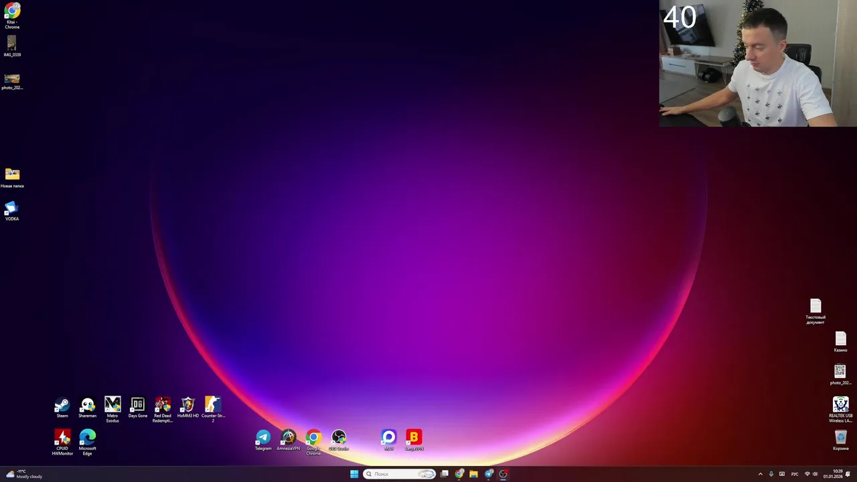The height and width of the screenshot is (482, 857).
Task: Select the Текстовый документ file
Action: tap(815, 312)
